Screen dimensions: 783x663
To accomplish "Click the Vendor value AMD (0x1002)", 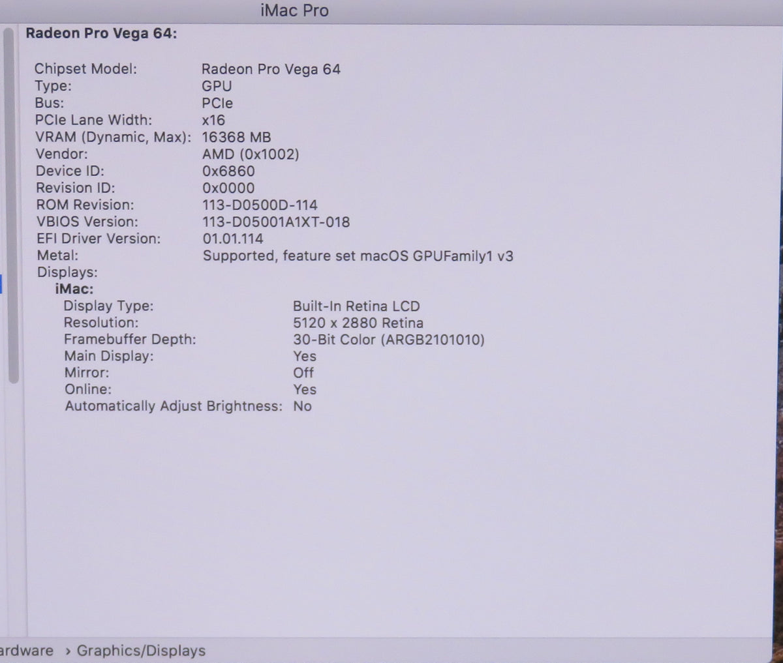I will (251, 155).
